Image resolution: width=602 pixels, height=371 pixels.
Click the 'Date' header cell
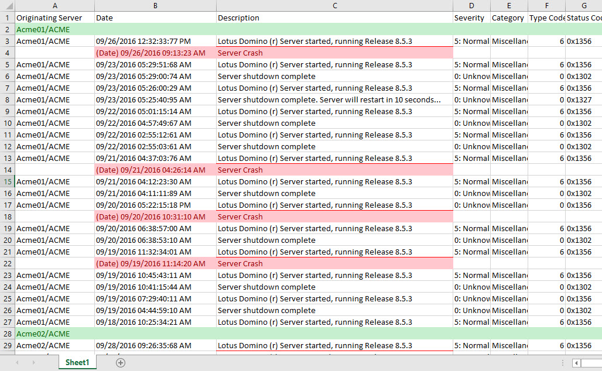(x=155, y=18)
